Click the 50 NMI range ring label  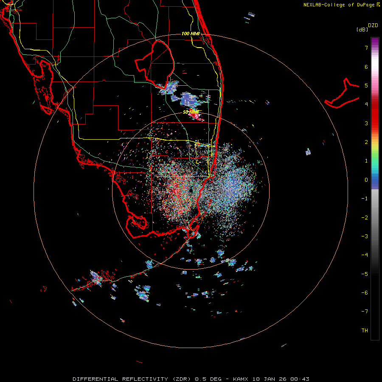(191, 112)
